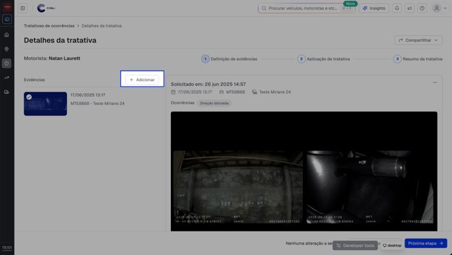Focus the search vehicles and drivers field
This screenshot has width=452, height=255.
pos(306,8)
